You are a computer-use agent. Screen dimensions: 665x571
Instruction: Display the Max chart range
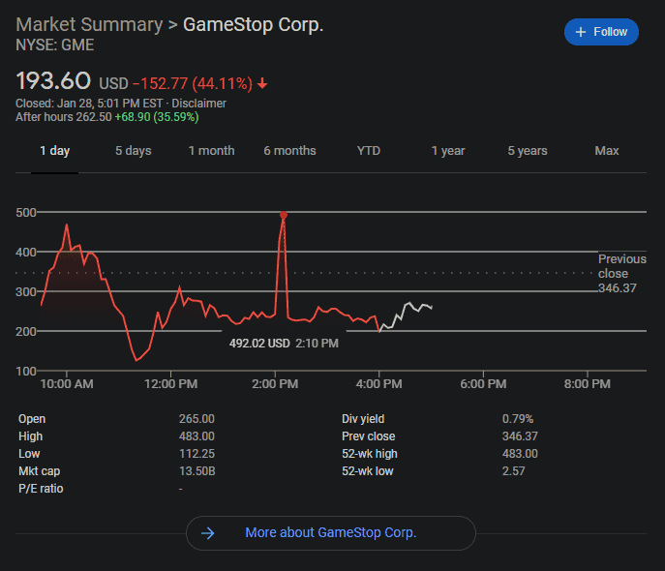point(607,151)
